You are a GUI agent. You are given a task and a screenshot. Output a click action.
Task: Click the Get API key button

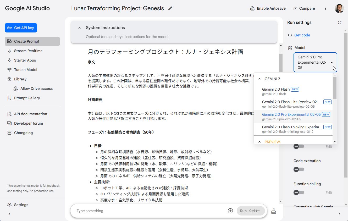point(21,28)
